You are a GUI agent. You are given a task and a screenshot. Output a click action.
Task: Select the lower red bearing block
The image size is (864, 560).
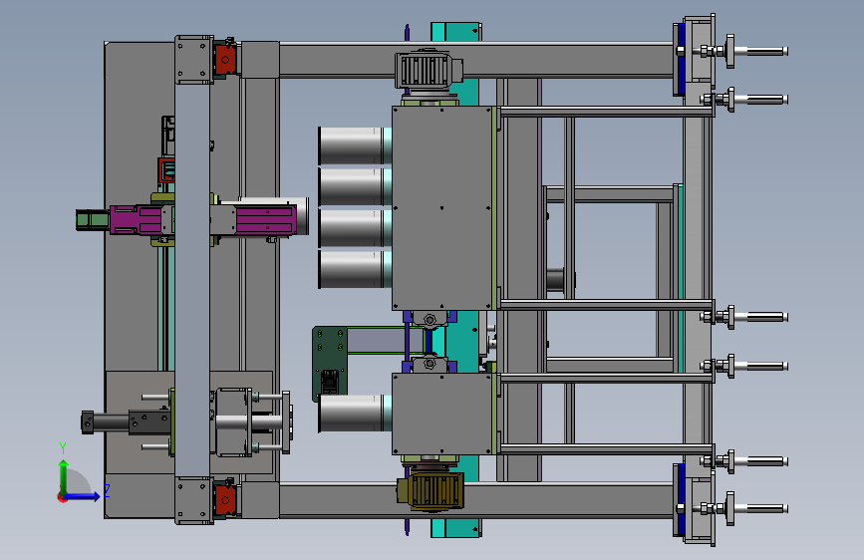coord(225,500)
